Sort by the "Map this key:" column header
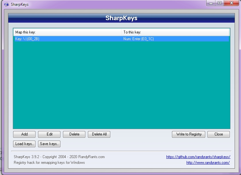241x175 pixels. (x=68, y=32)
